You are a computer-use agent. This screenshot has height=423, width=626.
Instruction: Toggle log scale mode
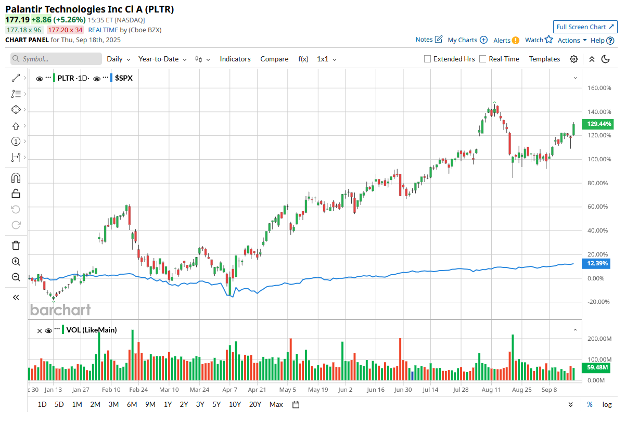pyautogui.click(x=607, y=405)
